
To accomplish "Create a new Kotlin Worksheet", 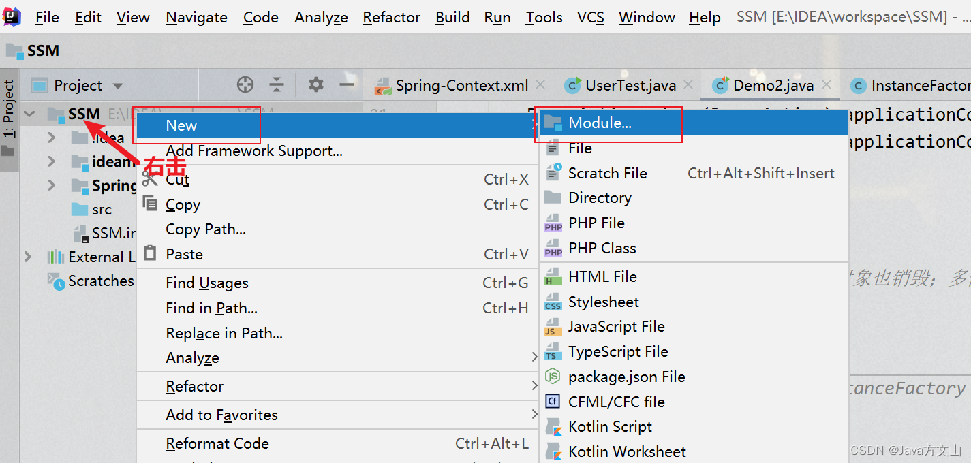I will click(626, 451).
